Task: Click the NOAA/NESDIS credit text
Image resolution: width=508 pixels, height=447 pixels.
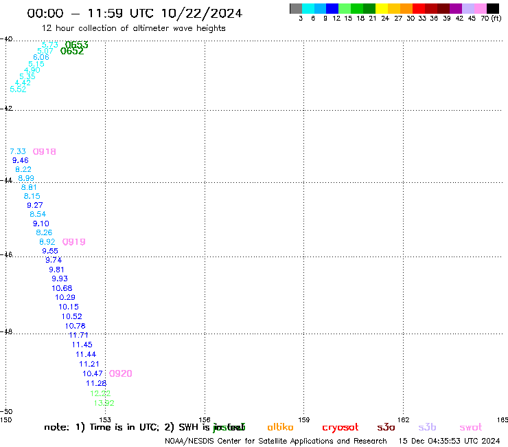Action: 276,441
